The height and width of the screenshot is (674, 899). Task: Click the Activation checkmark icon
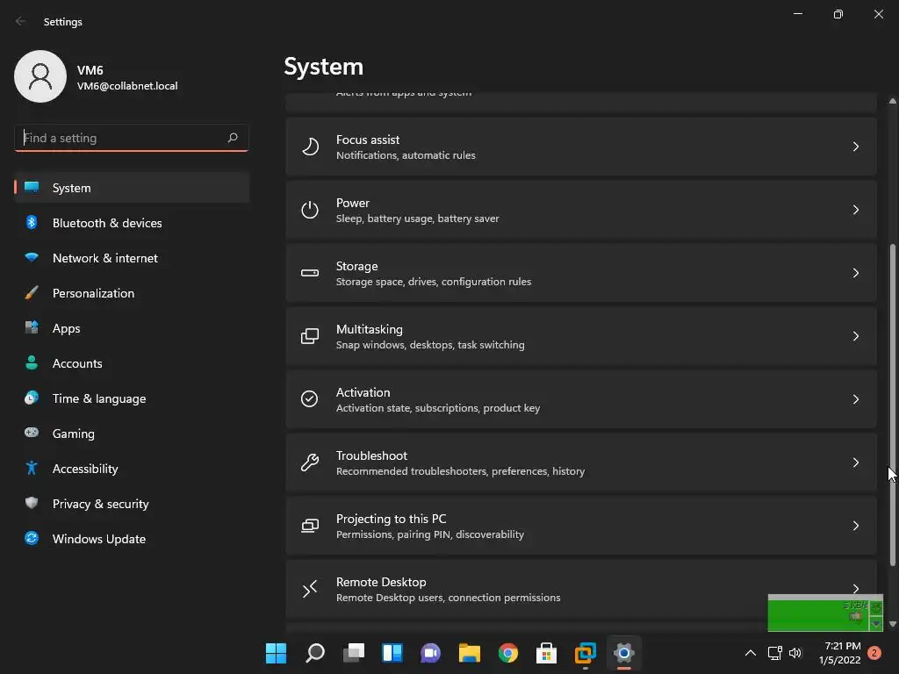tap(310, 399)
